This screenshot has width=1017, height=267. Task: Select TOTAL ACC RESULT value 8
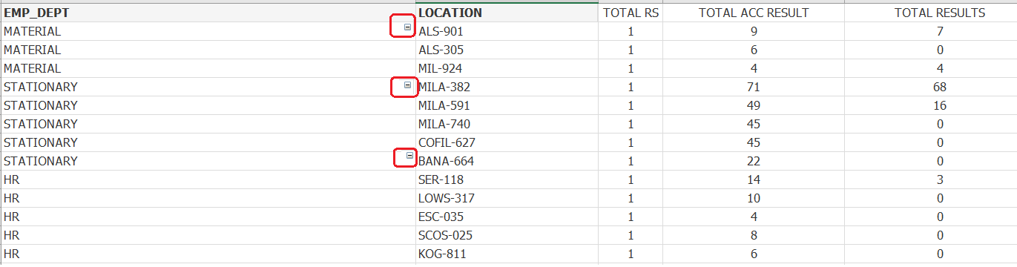click(x=754, y=235)
